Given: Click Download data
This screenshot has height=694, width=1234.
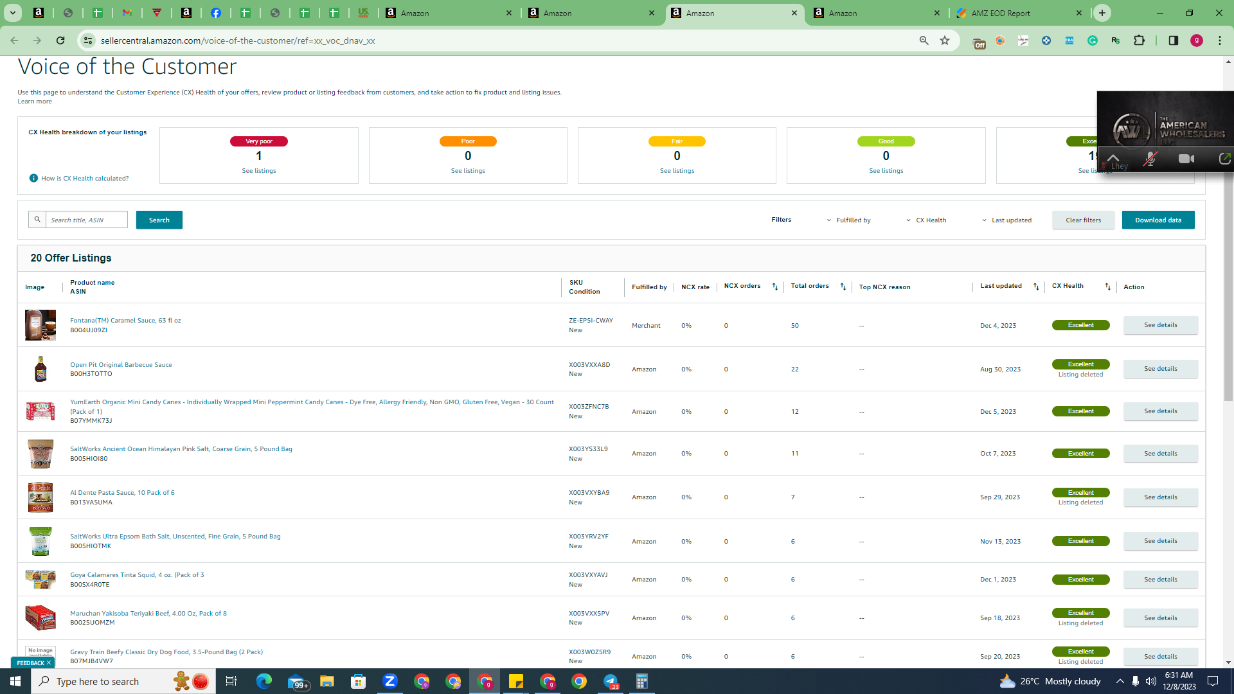Looking at the screenshot, I should (1158, 220).
